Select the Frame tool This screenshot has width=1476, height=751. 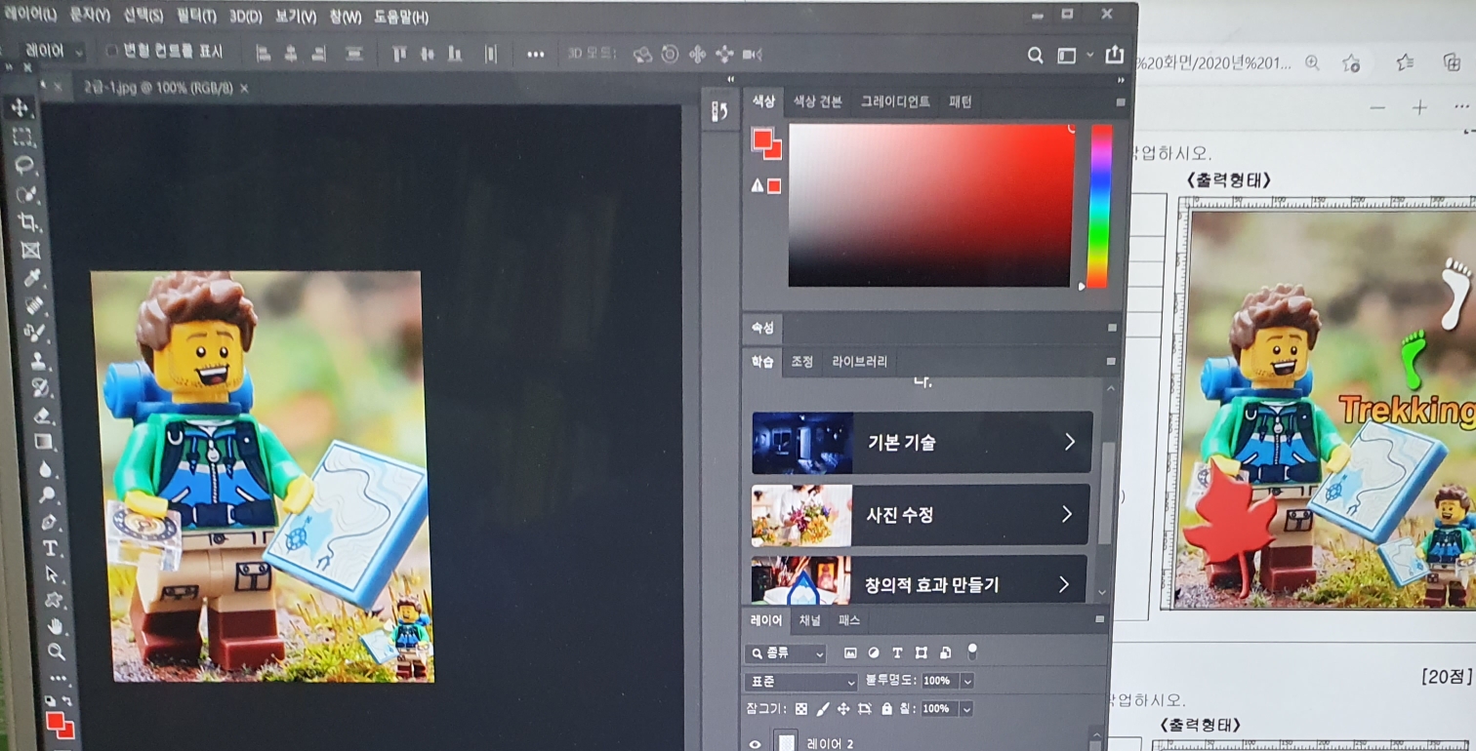(x=30, y=250)
